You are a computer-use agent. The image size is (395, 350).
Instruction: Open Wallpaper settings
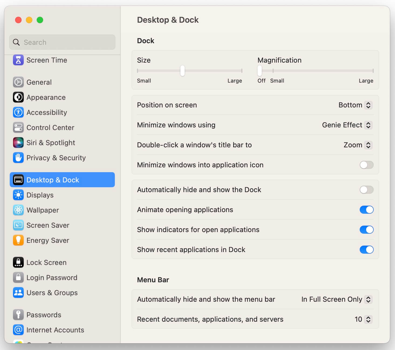(x=18, y=210)
